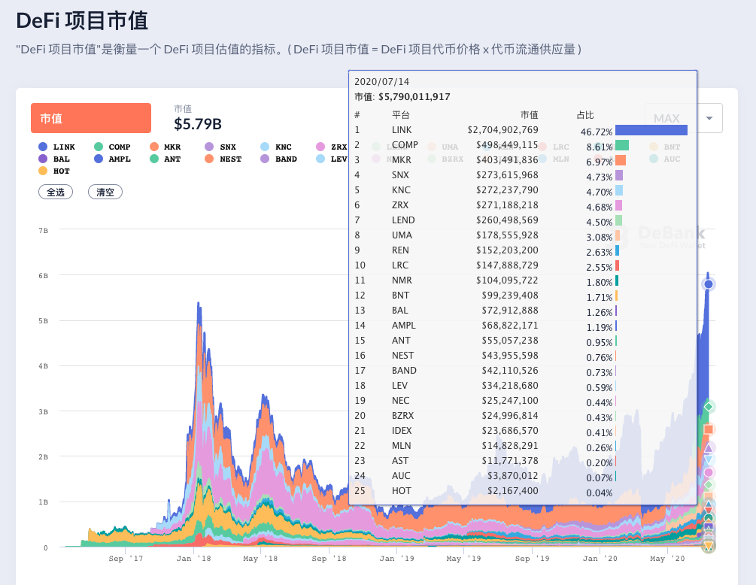756x585 pixels.
Task: Click the COMP green share bar
Action: click(x=622, y=145)
